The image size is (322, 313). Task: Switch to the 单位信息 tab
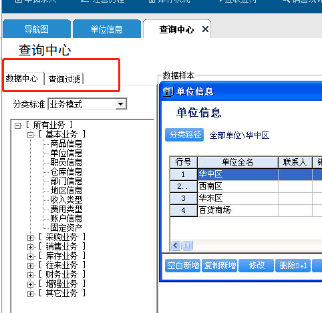coord(107,29)
